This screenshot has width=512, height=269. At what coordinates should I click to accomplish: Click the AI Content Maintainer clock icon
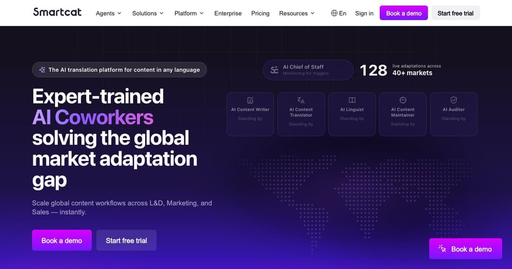point(402,100)
